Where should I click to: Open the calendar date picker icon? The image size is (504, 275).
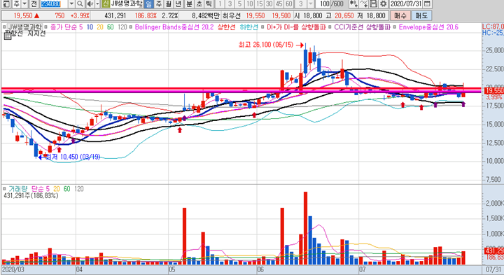coord(427,4)
